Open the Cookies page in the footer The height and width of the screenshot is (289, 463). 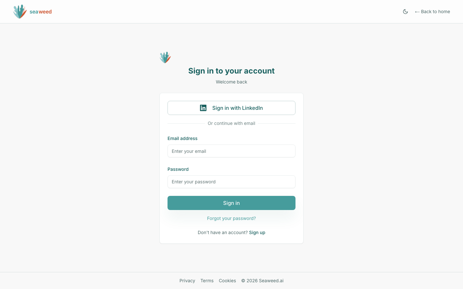tap(227, 280)
